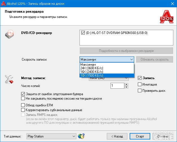
Task: Select 16X (2400 КБ/с) speed option
Action: click(107, 72)
